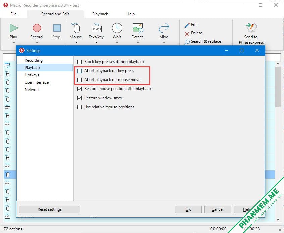Click the scrollbar down arrow
The image size is (284, 233).
pyautogui.click(x=278, y=220)
